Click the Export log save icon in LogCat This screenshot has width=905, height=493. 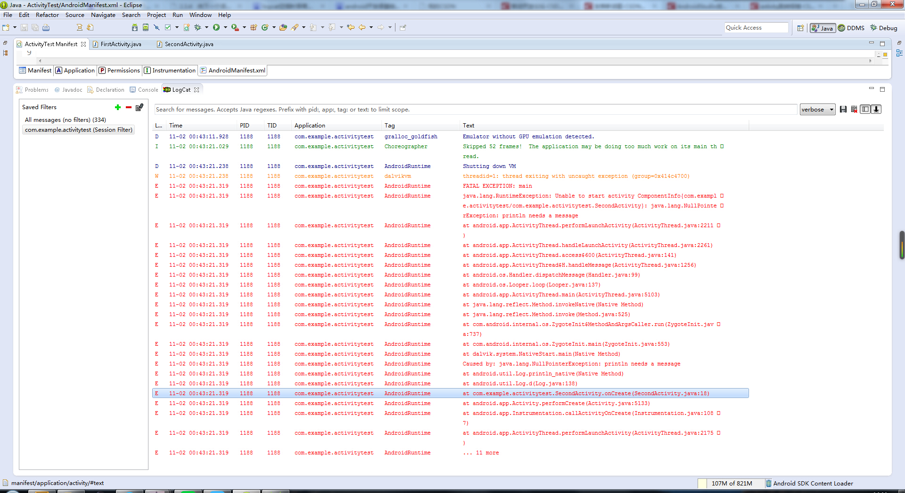[843, 110]
